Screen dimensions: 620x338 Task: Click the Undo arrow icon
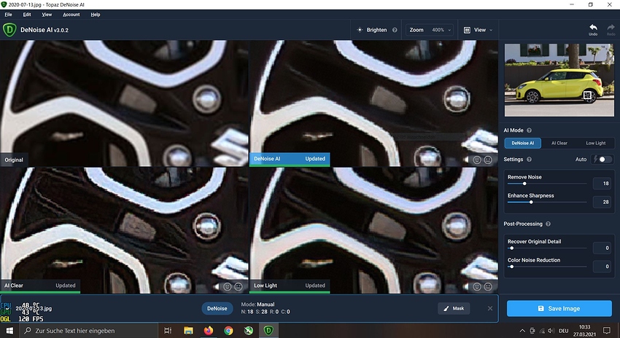pos(592,28)
